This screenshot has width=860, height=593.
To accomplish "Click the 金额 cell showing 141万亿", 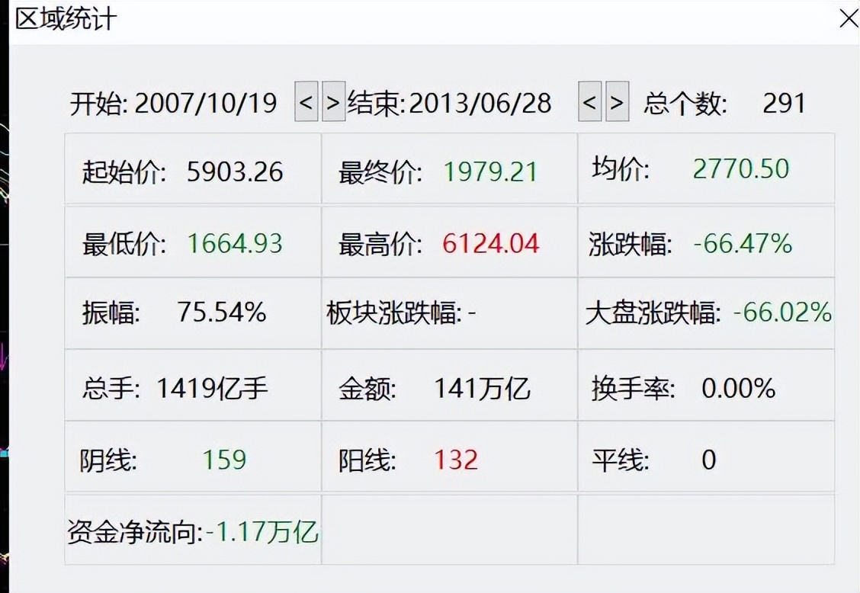I will click(482, 389).
